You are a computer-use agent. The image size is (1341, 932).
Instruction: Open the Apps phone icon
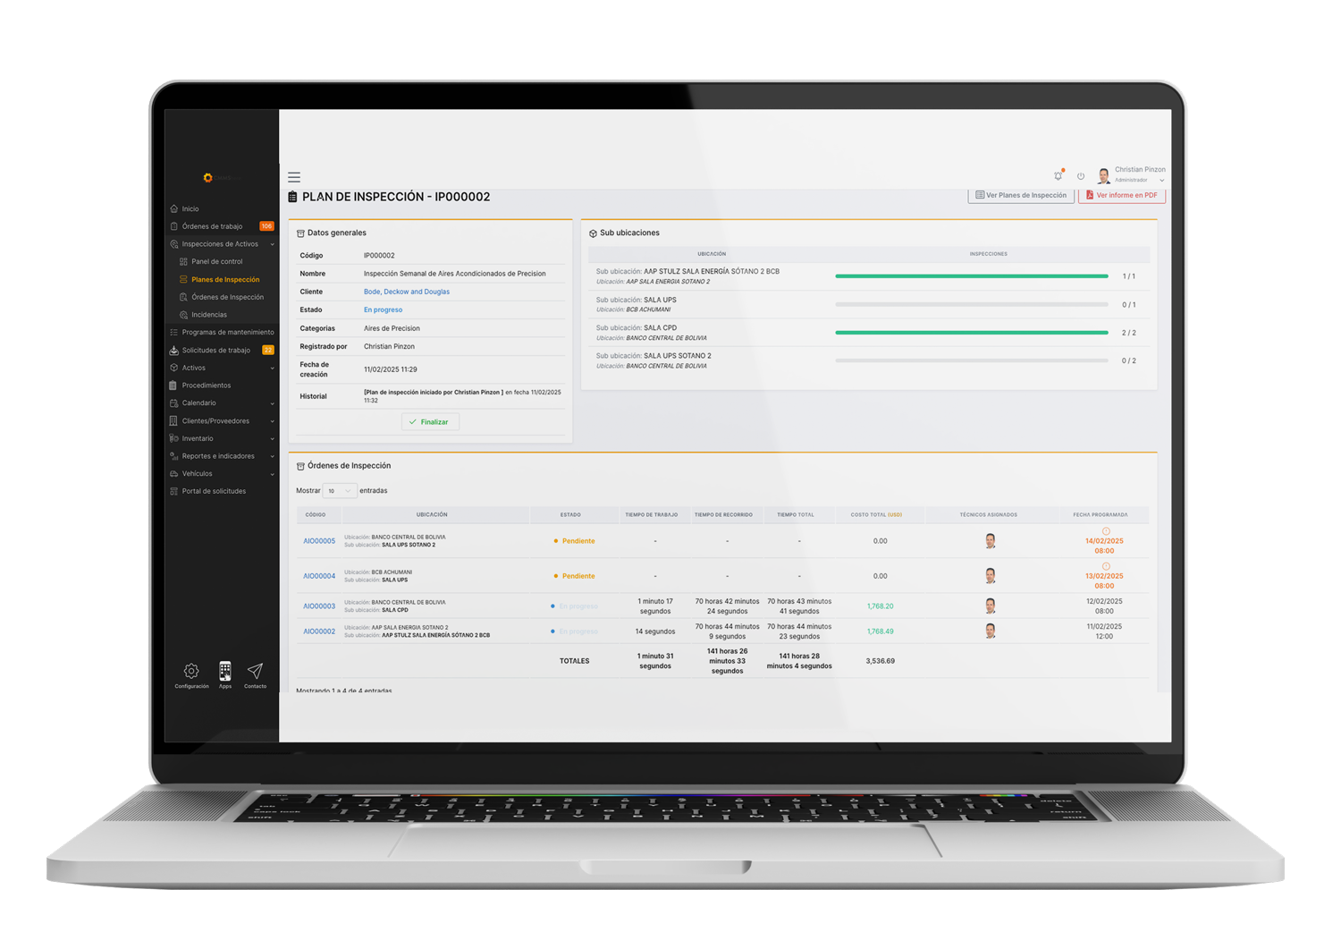[225, 671]
